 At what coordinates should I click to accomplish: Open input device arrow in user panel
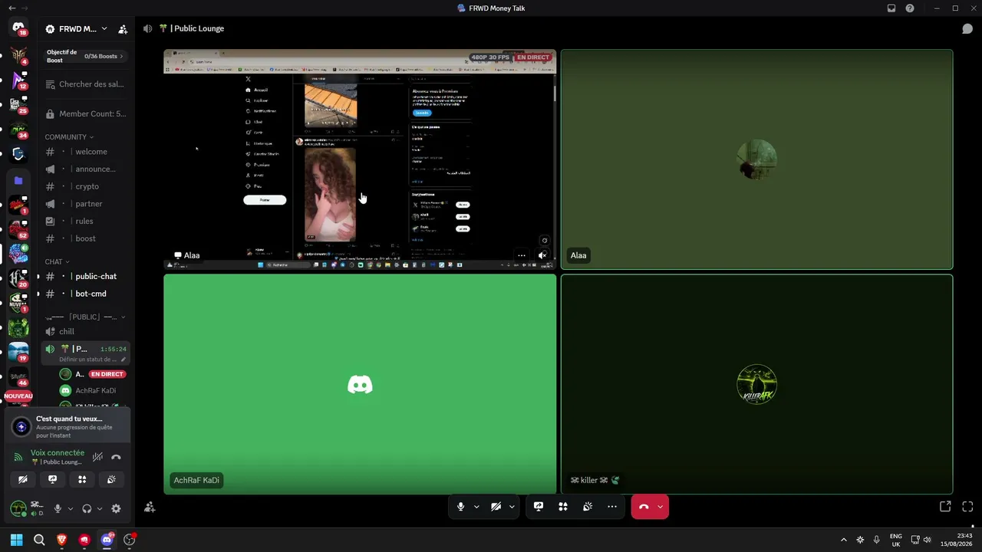70,508
